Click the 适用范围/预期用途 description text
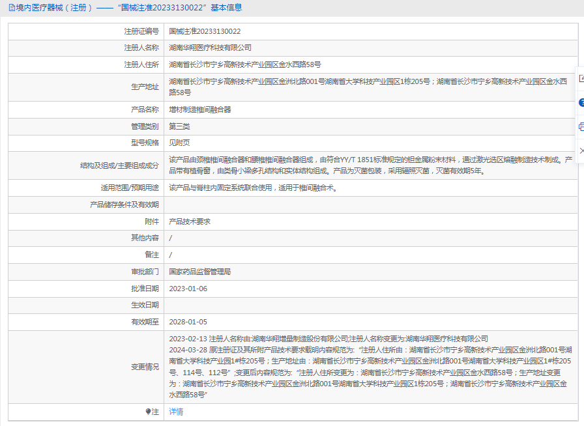584x426 pixels. coord(254,188)
